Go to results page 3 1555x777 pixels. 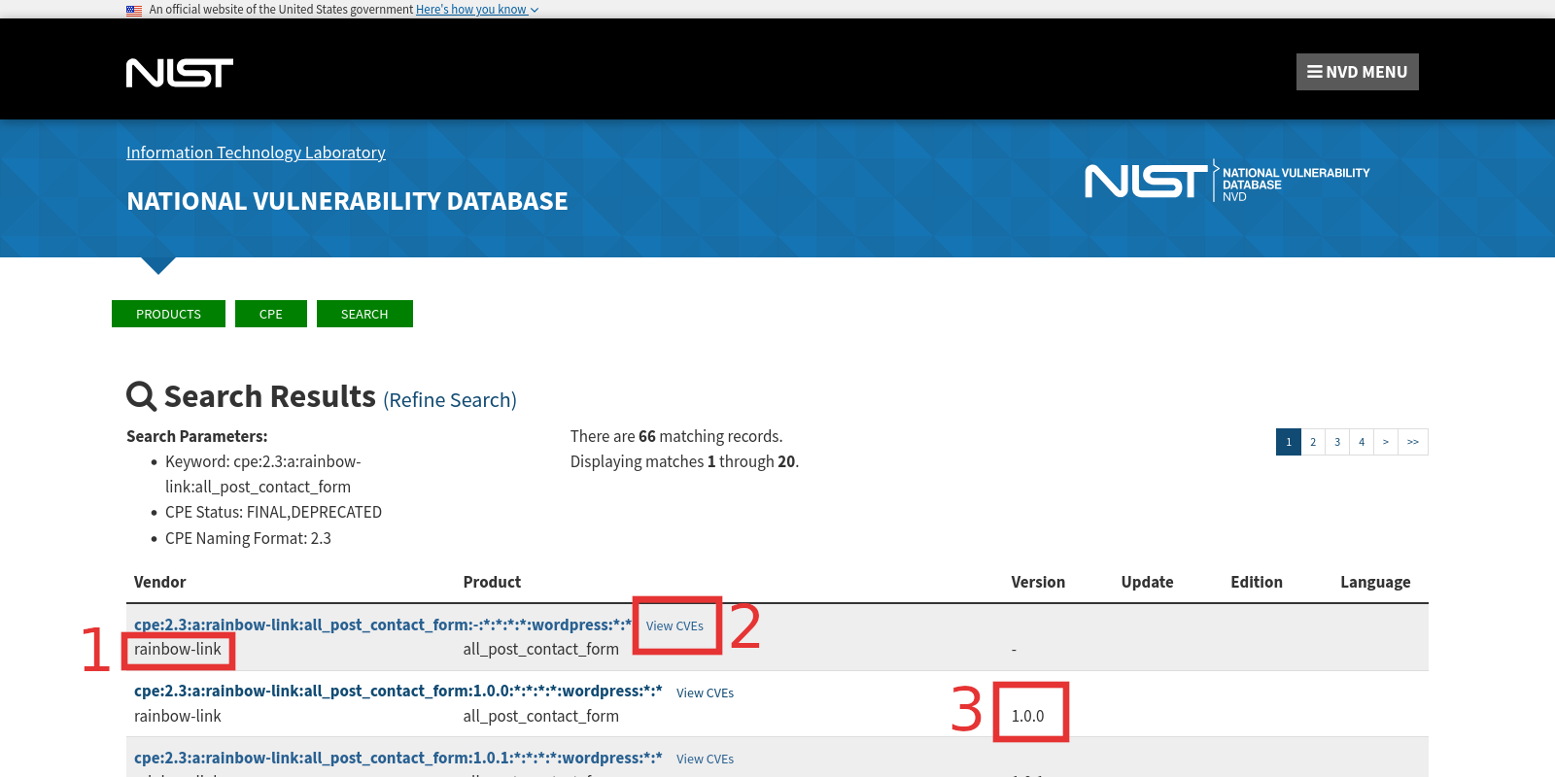click(1337, 442)
